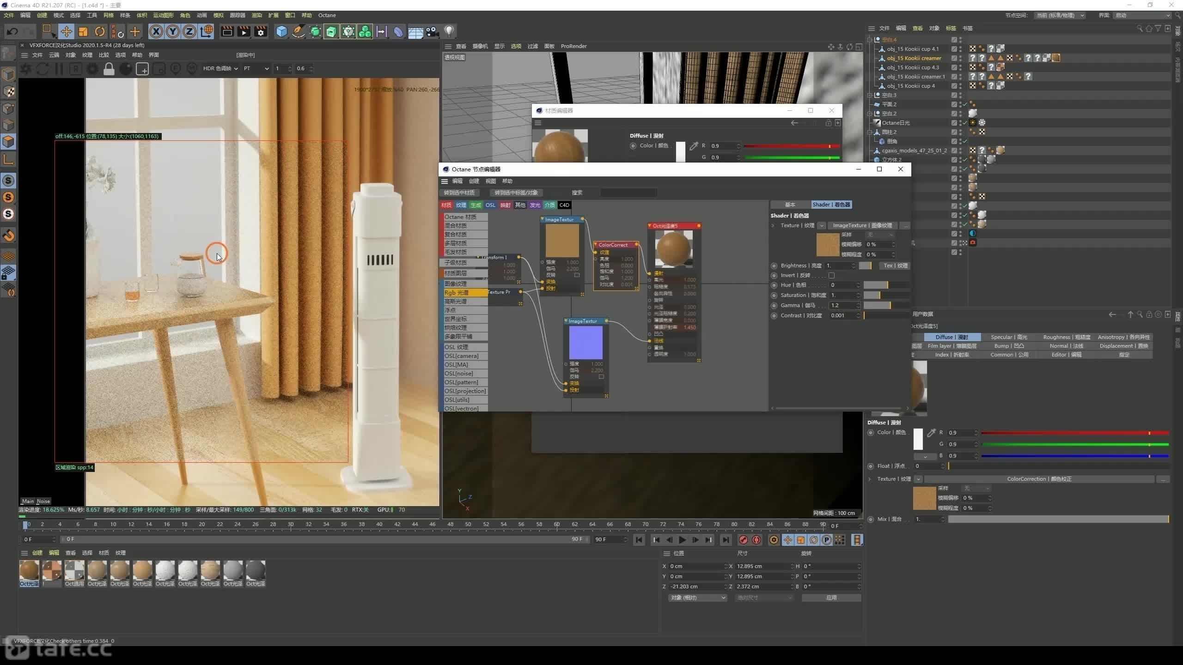Click the 转到选中材质 button
Viewport: 1183px width, 665px height.
(459, 193)
